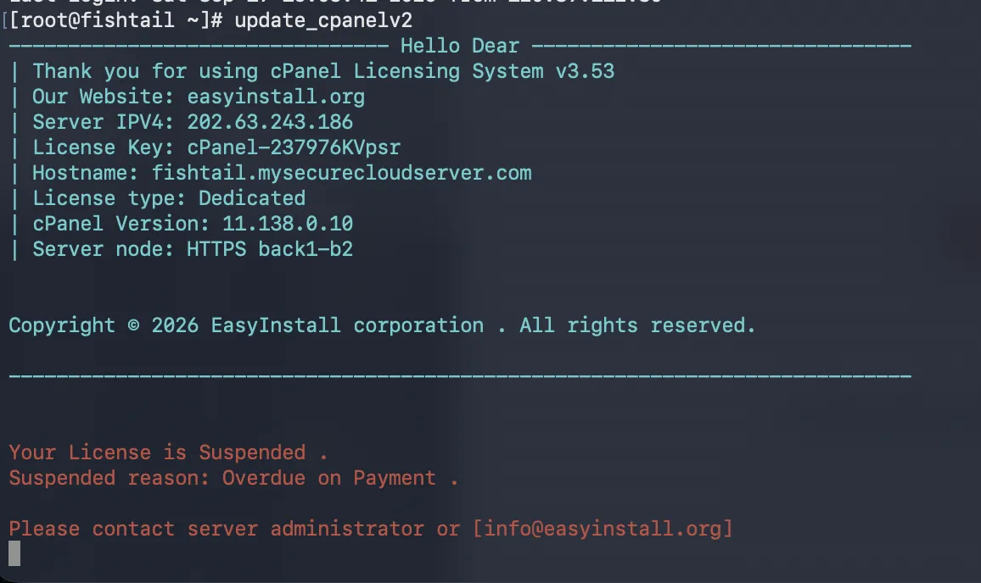Click the dashed separator line below the copyright

(460, 376)
